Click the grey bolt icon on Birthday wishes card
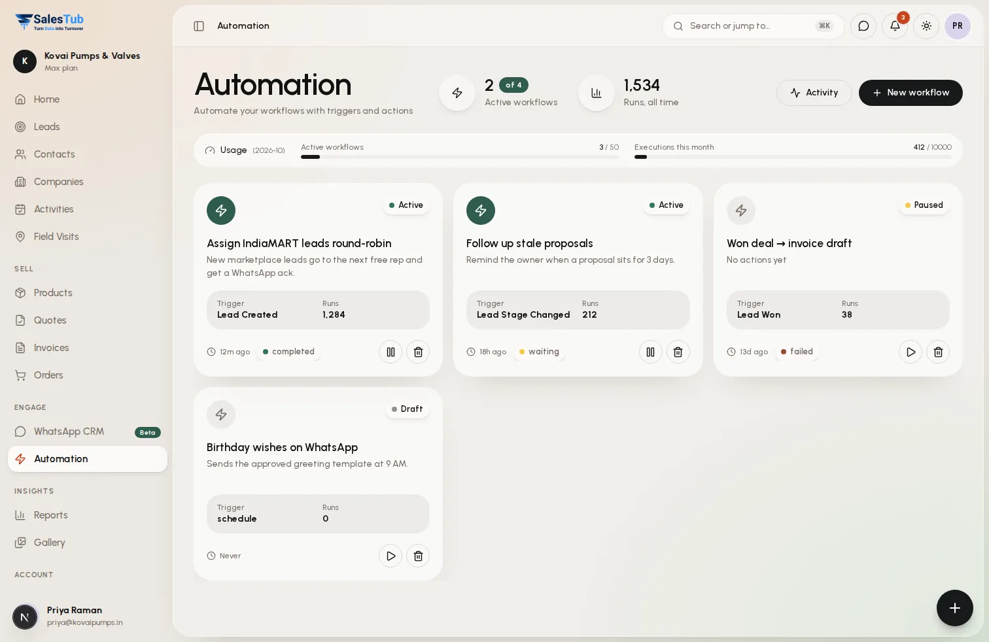Screen dimensions: 989x642 pos(221,414)
